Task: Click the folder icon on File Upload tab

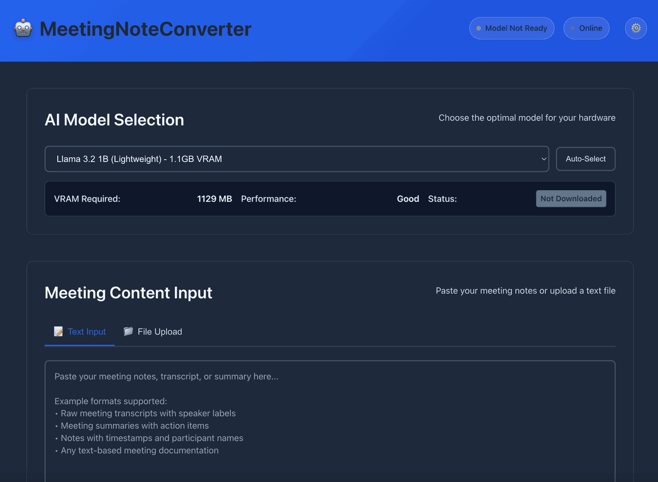Action: (128, 331)
